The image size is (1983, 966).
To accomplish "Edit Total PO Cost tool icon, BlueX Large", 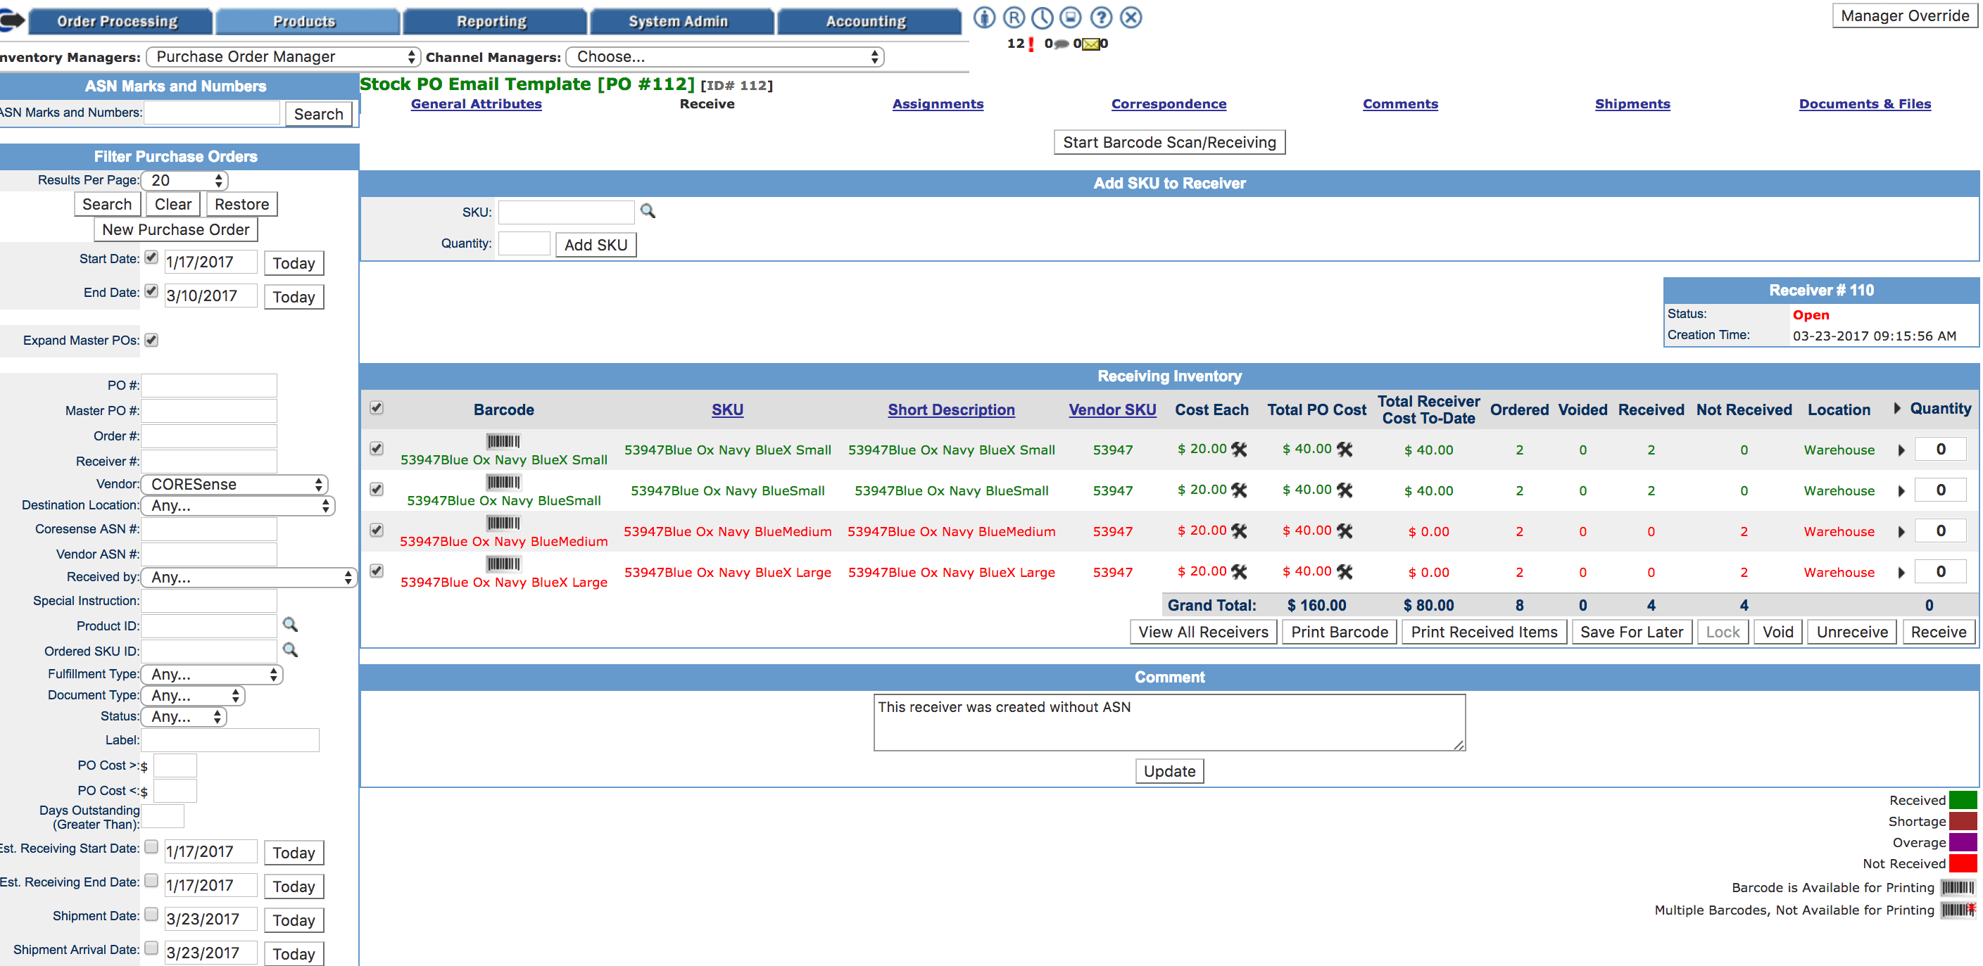I will tap(1345, 571).
